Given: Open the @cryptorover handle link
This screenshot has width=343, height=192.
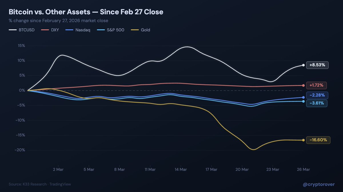Looking at the screenshot, I should [319, 184].
